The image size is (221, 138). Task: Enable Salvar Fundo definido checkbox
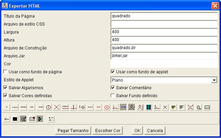113,96
